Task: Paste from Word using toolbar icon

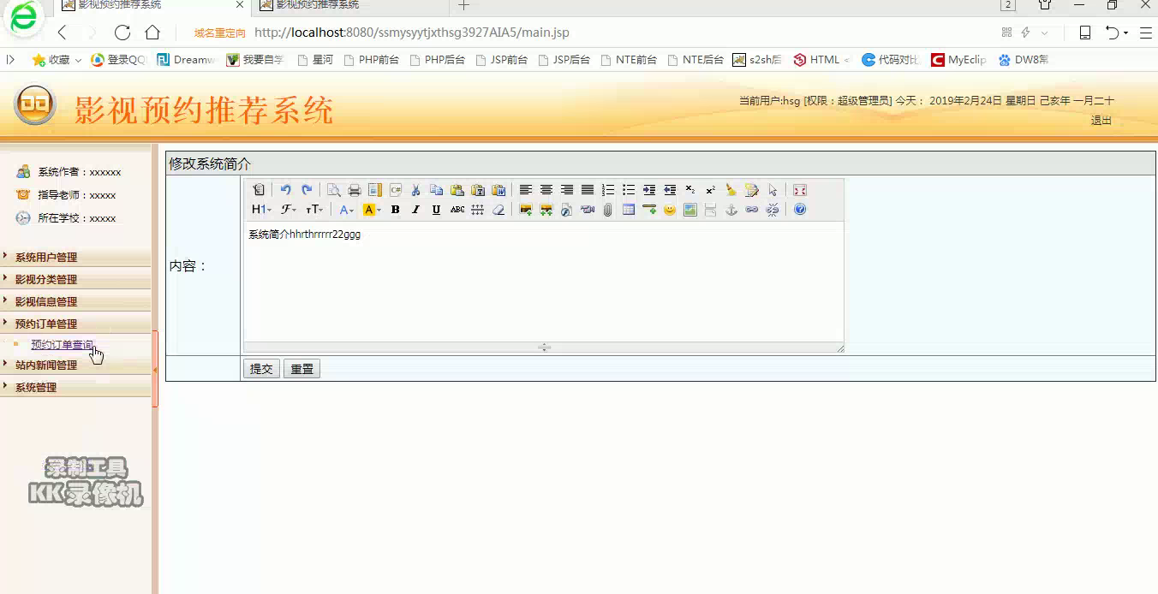Action: [x=498, y=190]
